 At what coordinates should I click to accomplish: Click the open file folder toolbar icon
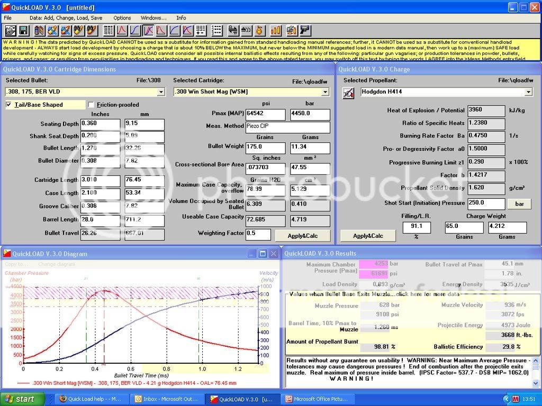click(10, 31)
